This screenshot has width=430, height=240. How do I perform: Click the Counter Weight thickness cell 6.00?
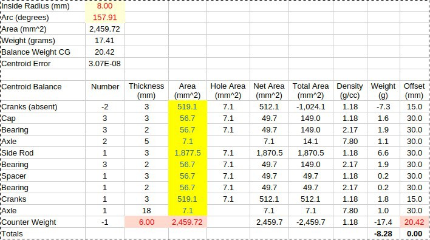point(147,222)
